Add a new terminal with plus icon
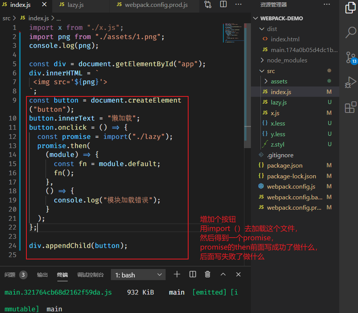The image size is (358, 313). coord(177,274)
